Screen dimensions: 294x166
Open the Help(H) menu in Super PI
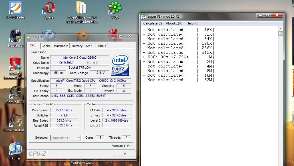192,23
